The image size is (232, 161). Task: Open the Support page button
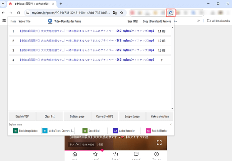pos(132,117)
